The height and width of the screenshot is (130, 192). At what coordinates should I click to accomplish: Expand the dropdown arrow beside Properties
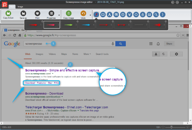(x=59, y=15)
